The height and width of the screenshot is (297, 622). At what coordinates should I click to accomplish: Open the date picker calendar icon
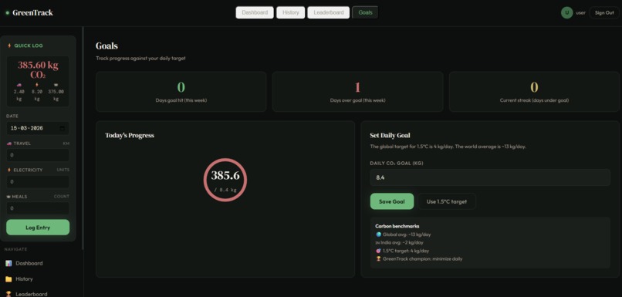tap(63, 128)
